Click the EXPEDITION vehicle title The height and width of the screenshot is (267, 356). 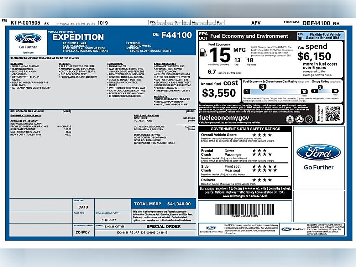click(x=78, y=37)
